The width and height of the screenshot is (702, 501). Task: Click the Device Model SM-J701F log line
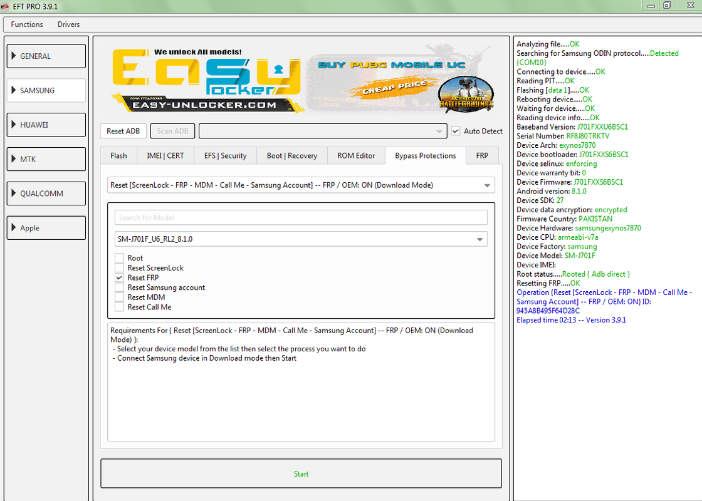[556, 256]
